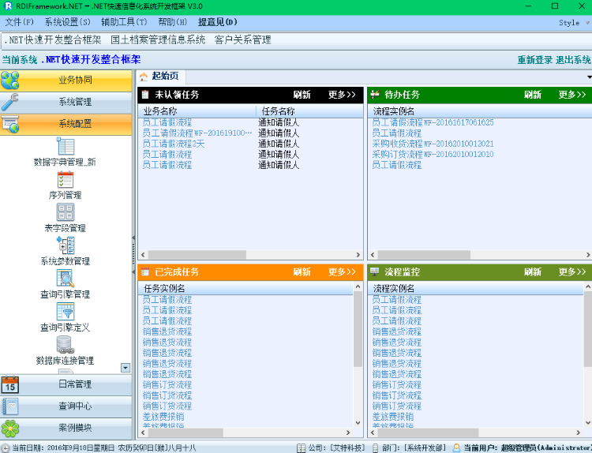Show more 流程监控 items
The image size is (592, 453).
pyautogui.click(x=572, y=271)
